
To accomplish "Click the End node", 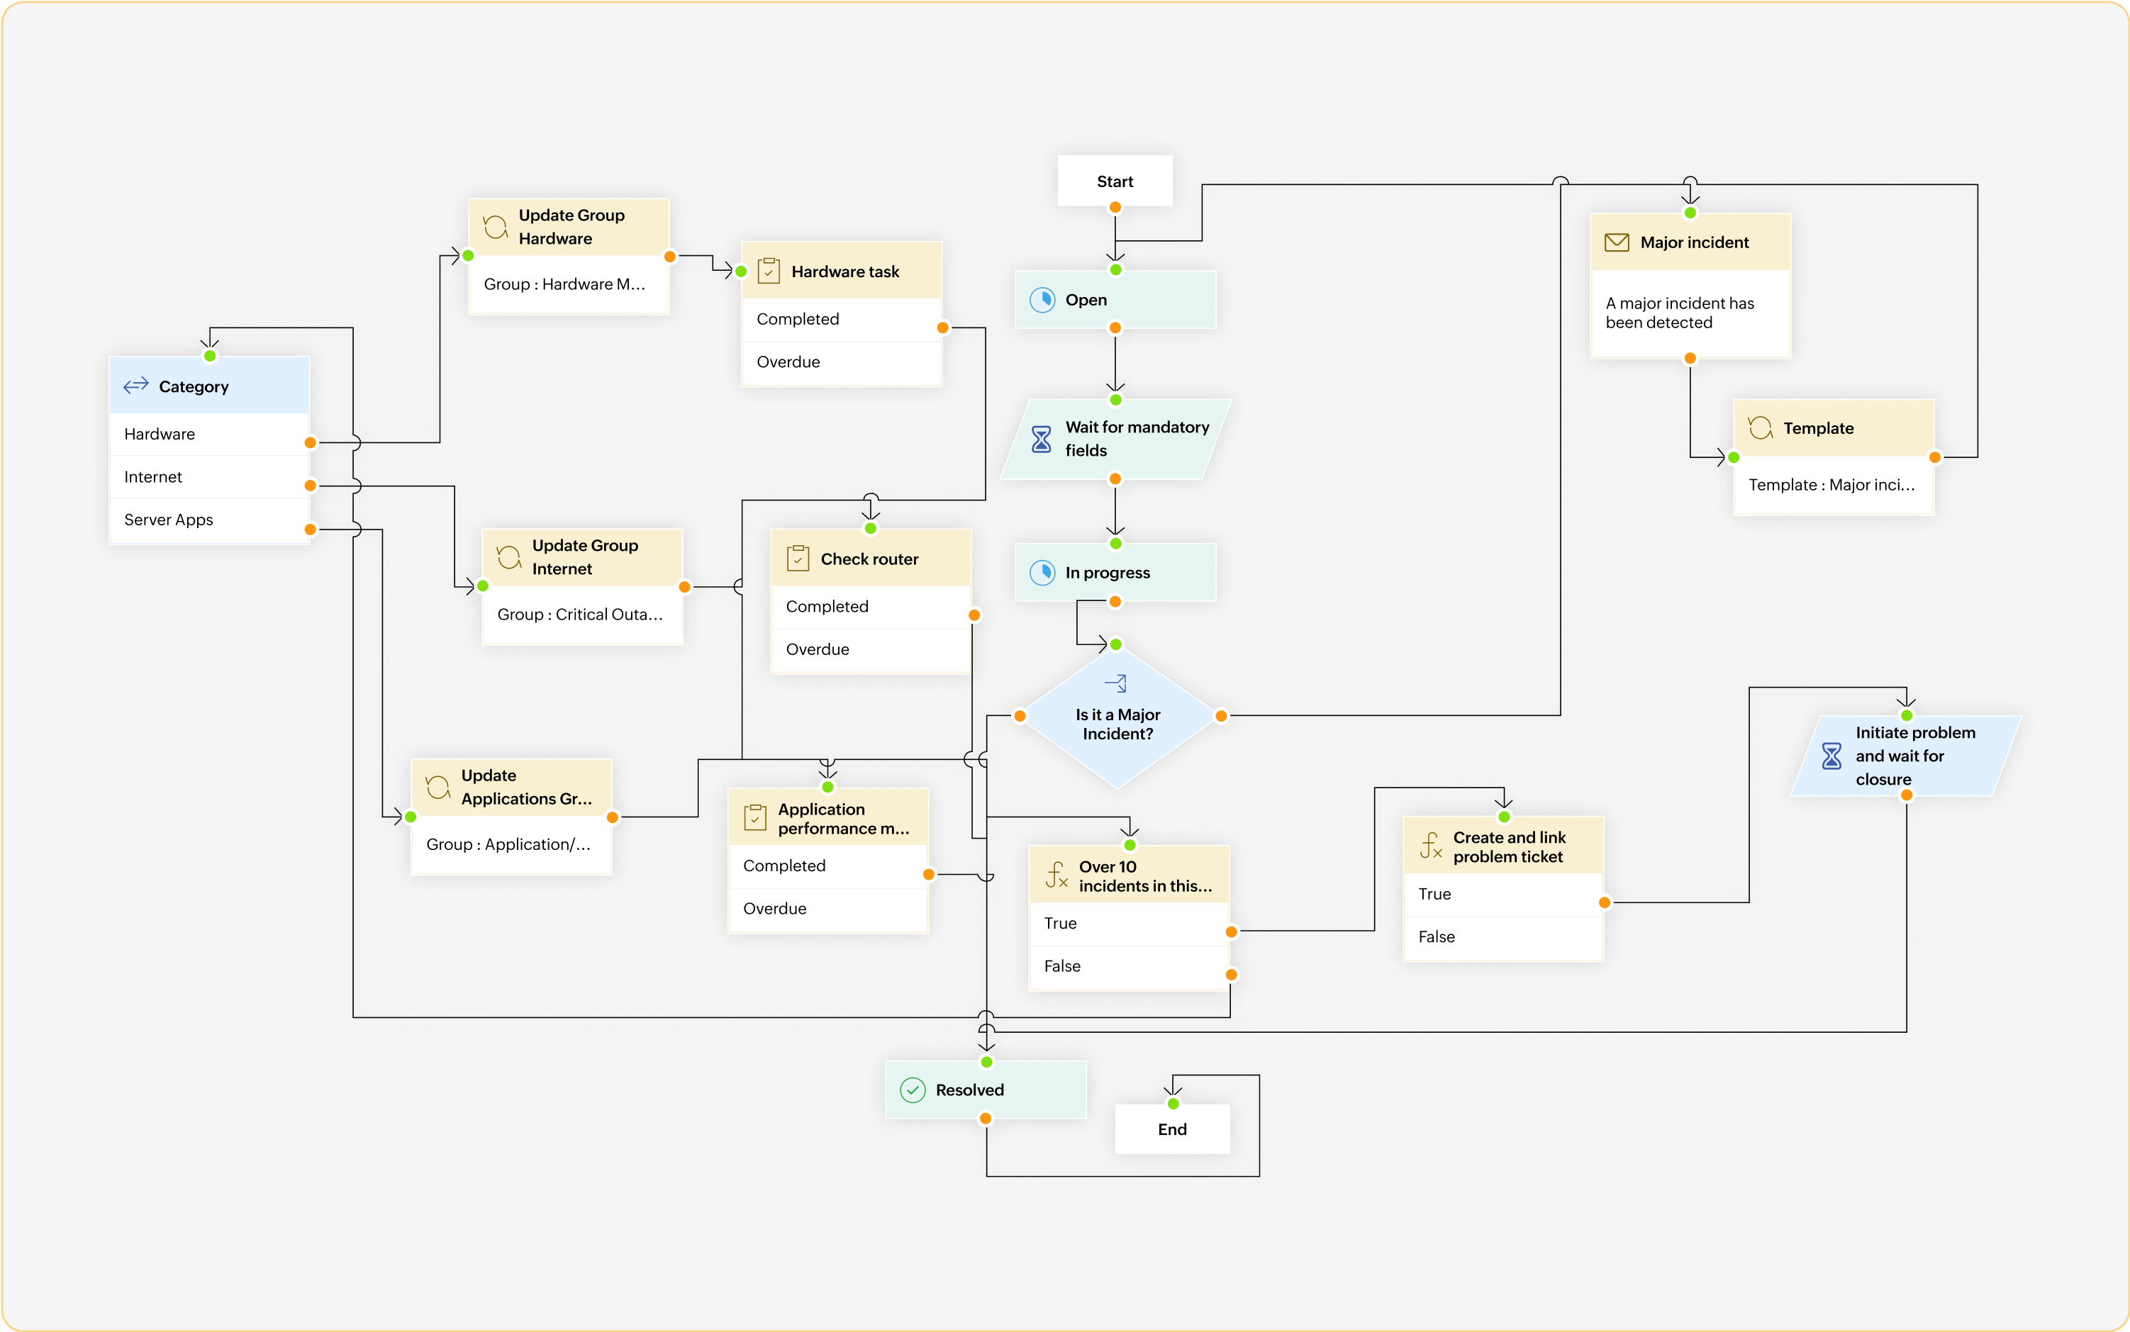I will (x=1171, y=1129).
